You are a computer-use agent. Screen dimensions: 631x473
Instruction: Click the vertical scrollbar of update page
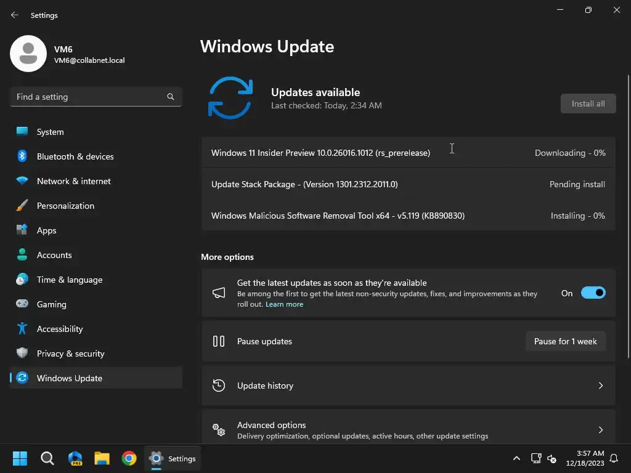(628, 216)
